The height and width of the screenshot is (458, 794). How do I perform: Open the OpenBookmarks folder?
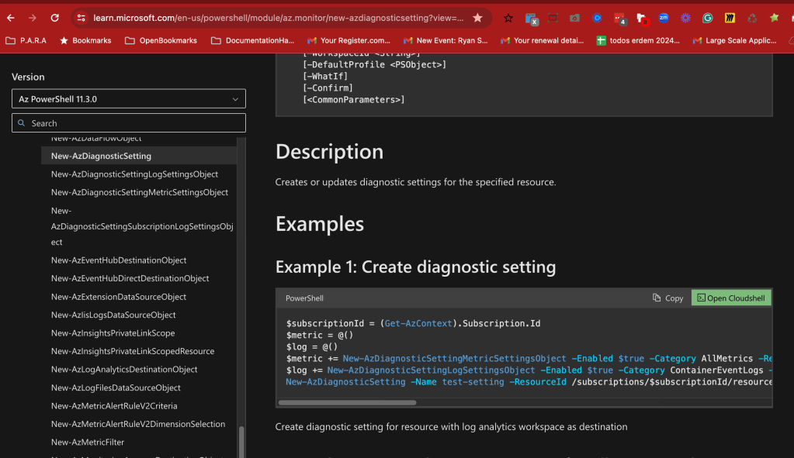(161, 40)
